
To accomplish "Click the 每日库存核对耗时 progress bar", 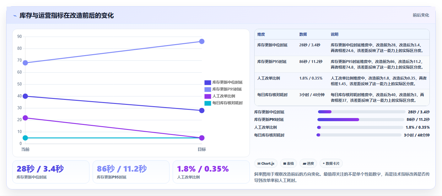I will [x=359, y=135].
